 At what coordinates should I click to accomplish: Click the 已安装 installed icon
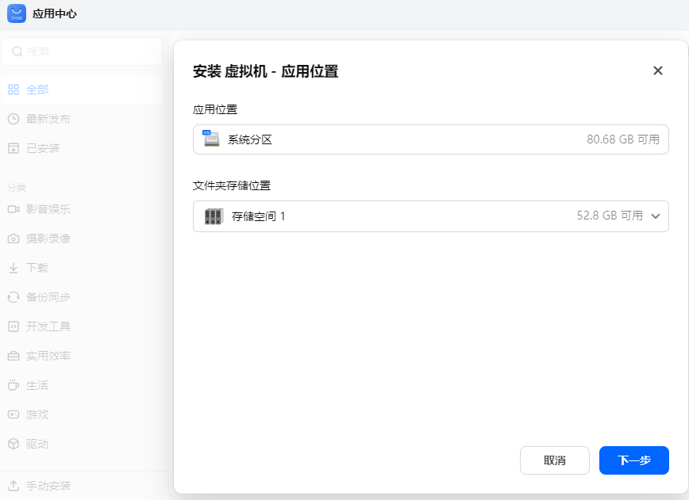13,148
